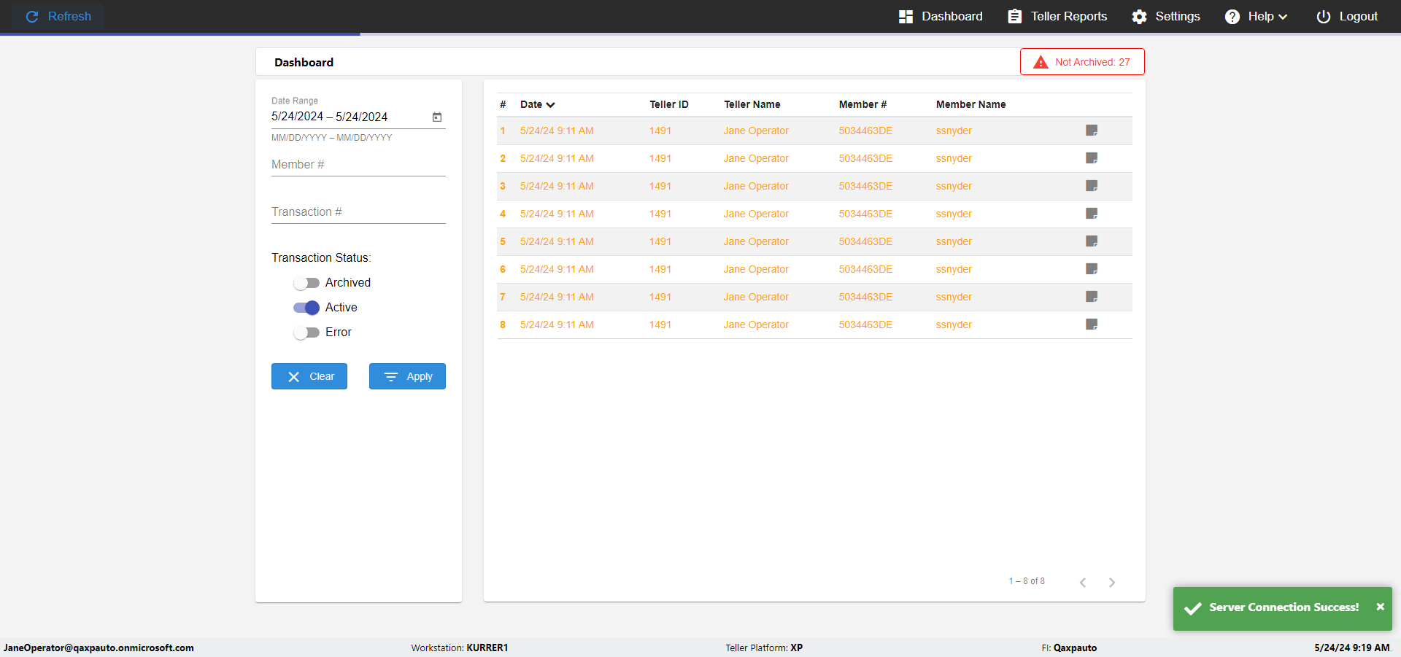Screen dimensions: 1401x657
Task: Open note icon for row 5
Action: tap(1092, 241)
